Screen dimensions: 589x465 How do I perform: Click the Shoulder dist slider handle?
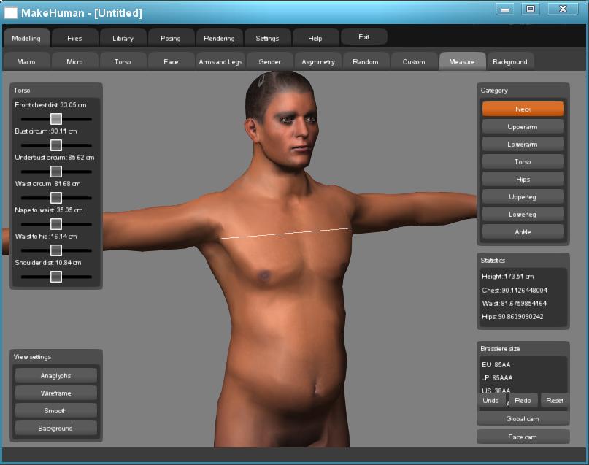(56, 277)
